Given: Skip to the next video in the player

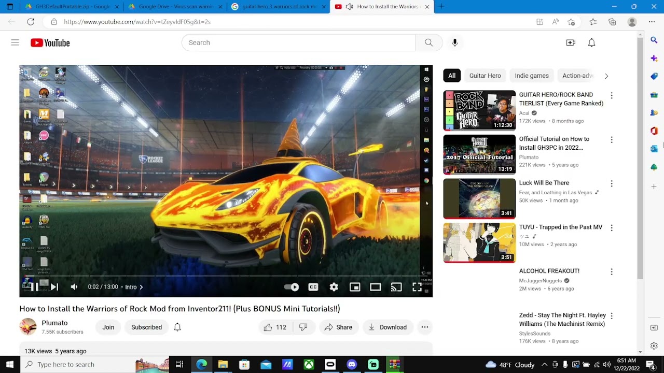Looking at the screenshot, I should pos(54,287).
